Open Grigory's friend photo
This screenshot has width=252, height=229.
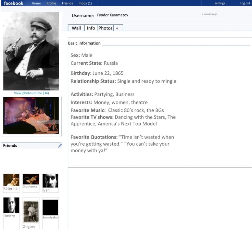pos(31,212)
